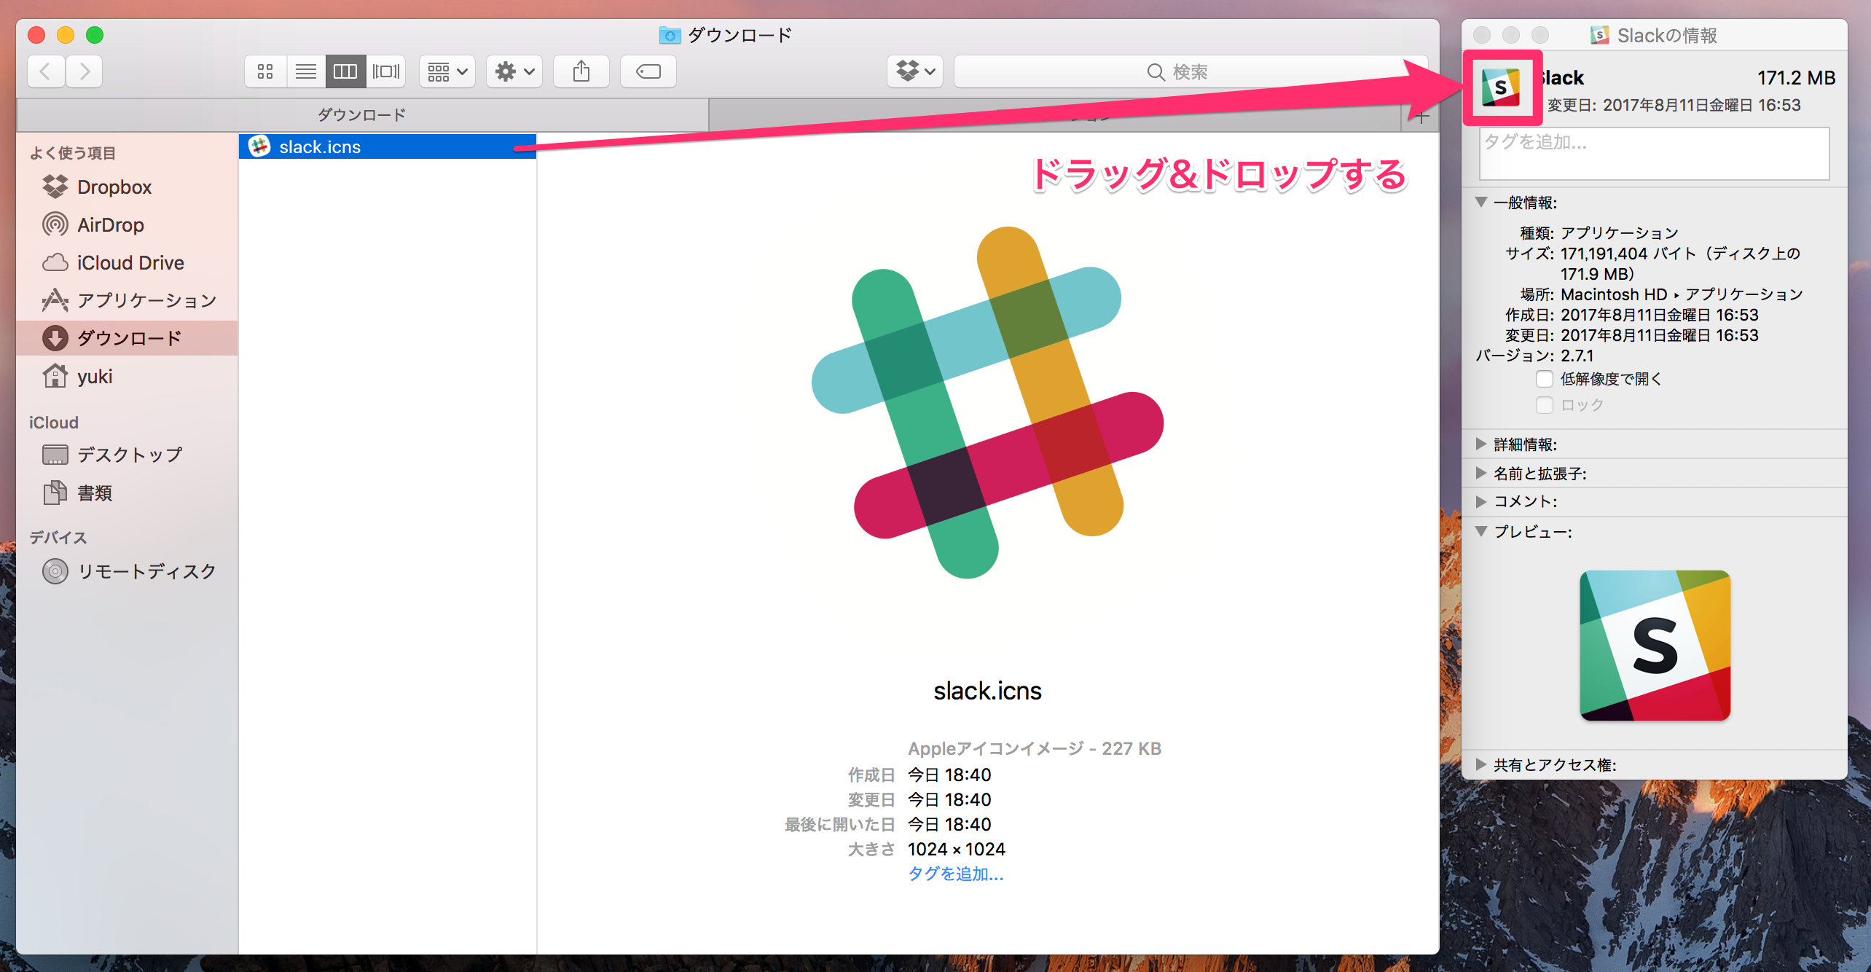Select slack.icns file in column list

point(387,146)
